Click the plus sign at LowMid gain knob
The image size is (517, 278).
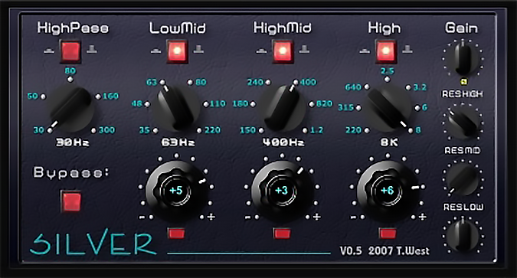(x=211, y=217)
